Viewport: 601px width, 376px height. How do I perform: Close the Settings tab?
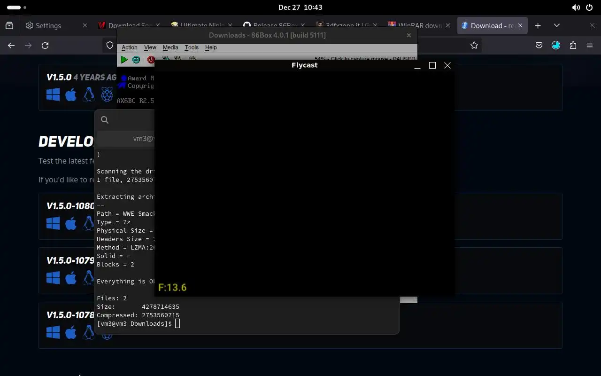click(85, 25)
